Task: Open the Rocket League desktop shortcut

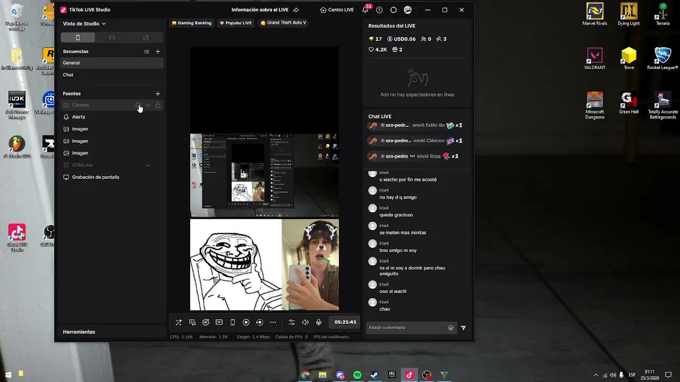Action: 662,58
